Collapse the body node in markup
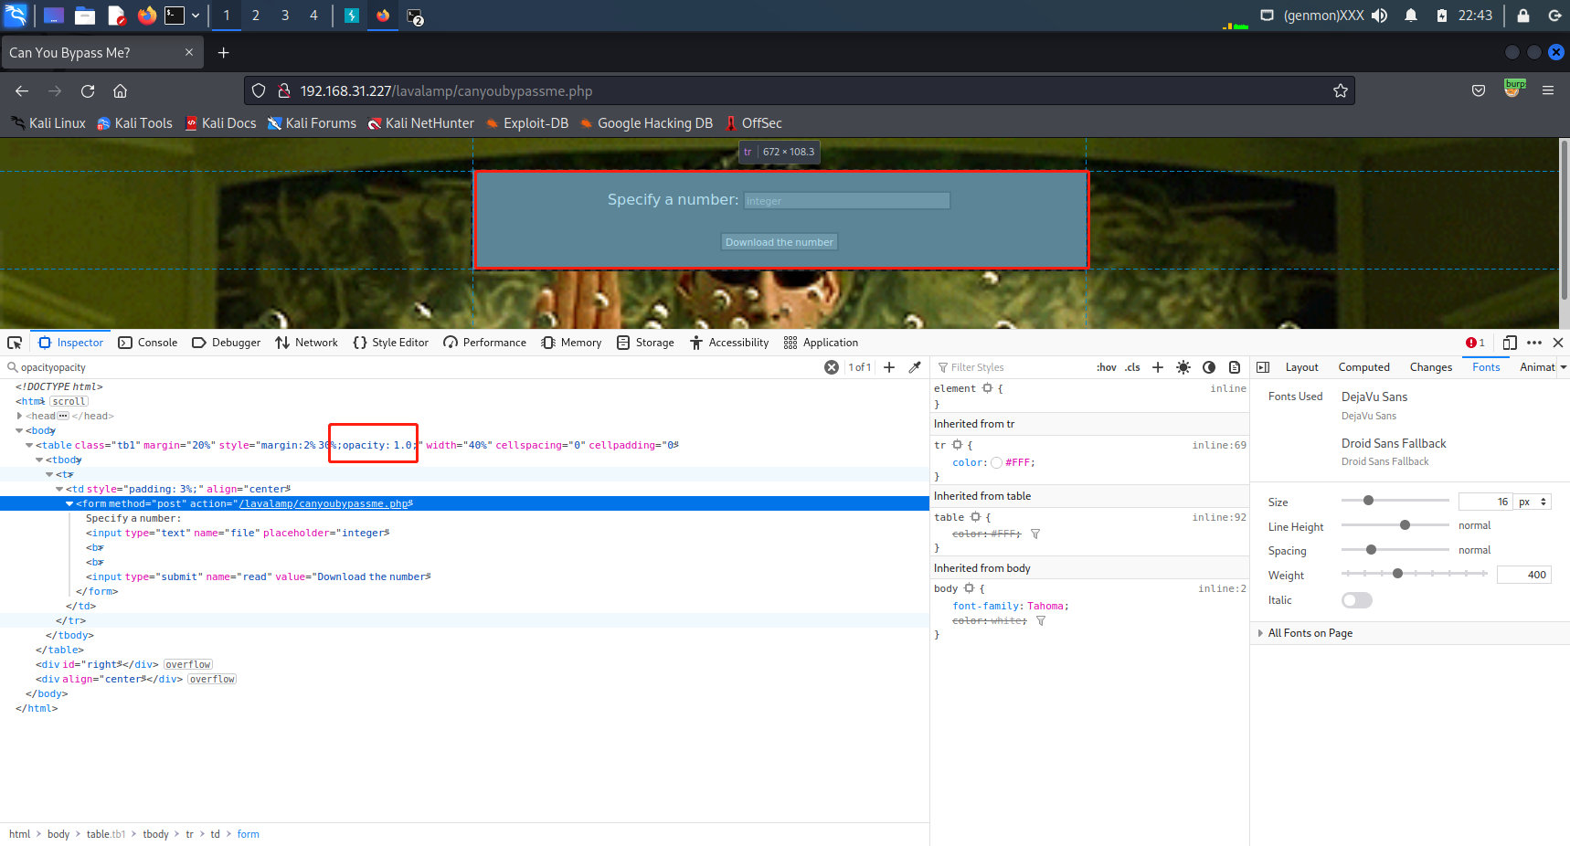This screenshot has width=1570, height=846. (19, 430)
